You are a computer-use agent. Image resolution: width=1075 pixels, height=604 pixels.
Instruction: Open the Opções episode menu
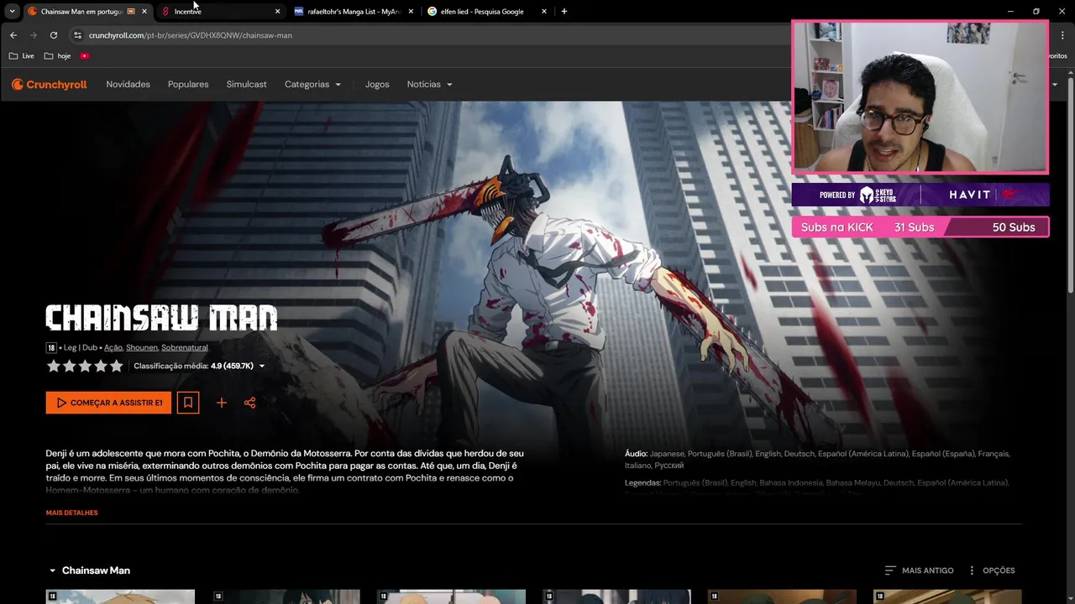[x=991, y=570]
